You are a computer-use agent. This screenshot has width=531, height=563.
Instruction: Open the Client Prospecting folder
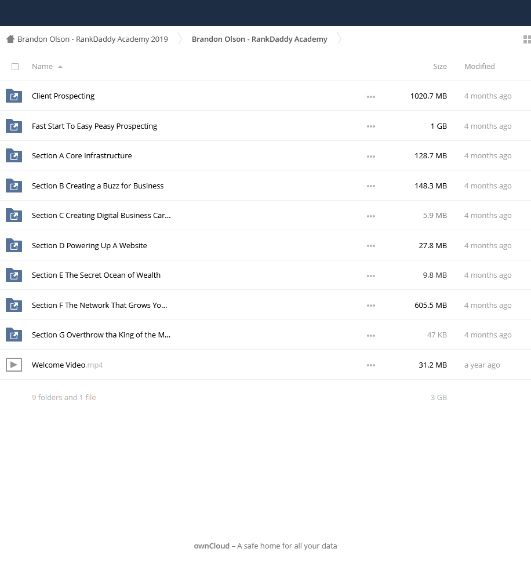[x=63, y=96]
